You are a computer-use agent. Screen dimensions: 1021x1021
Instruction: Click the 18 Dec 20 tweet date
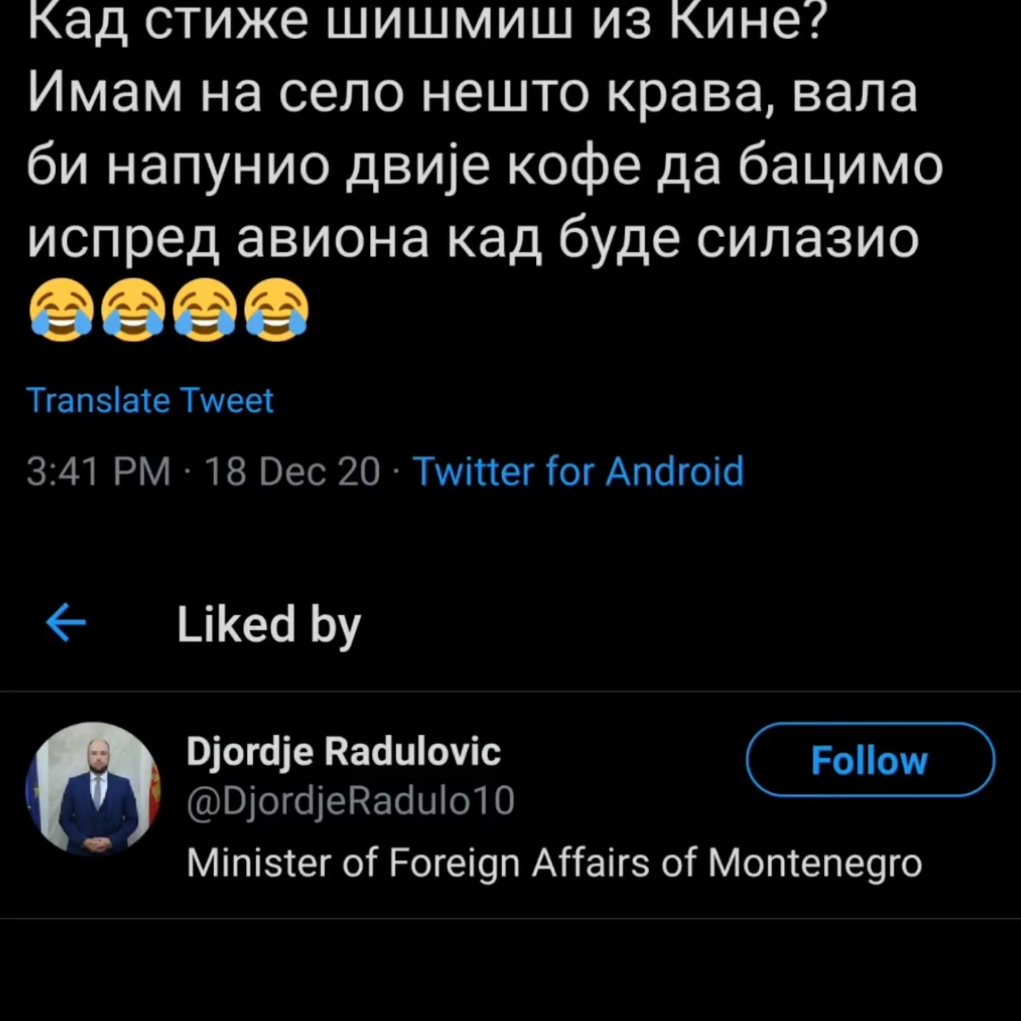click(292, 471)
